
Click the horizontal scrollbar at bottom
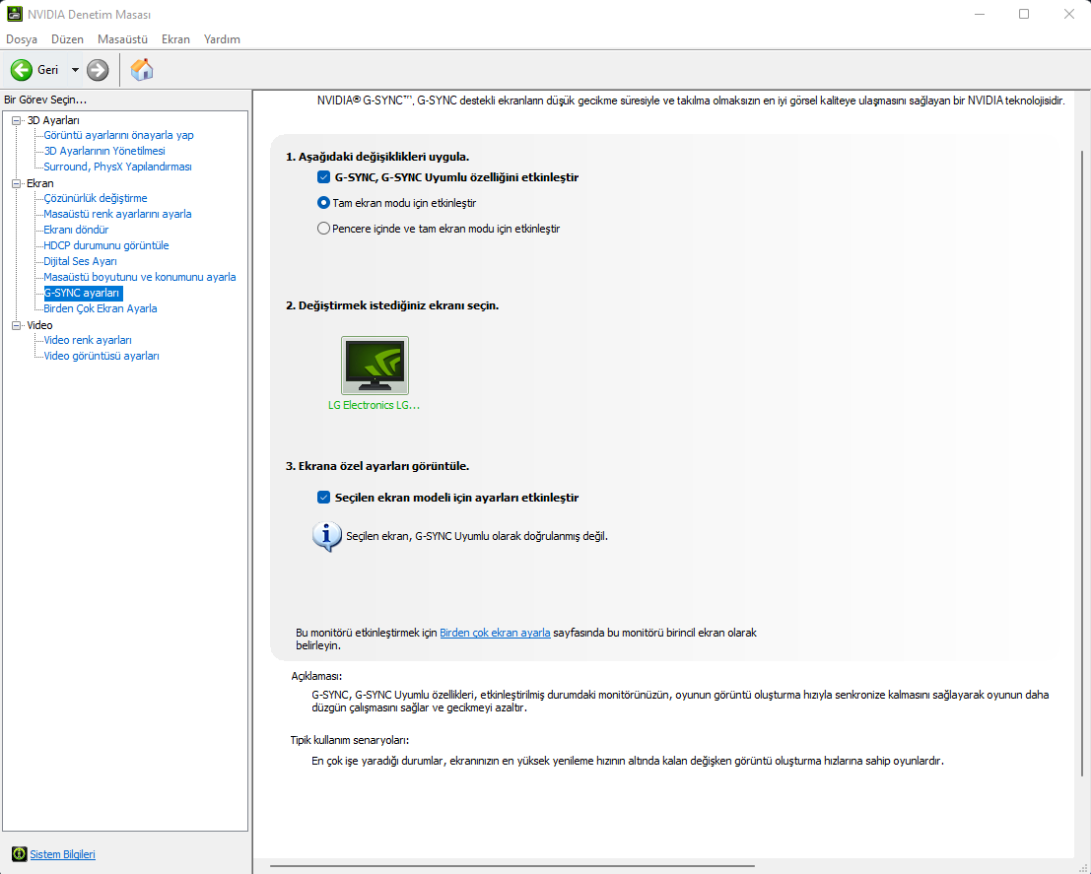tap(512, 866)
